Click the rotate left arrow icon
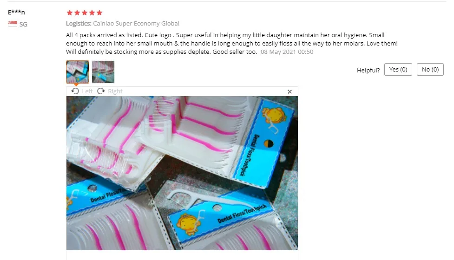 tap(75, 91)
